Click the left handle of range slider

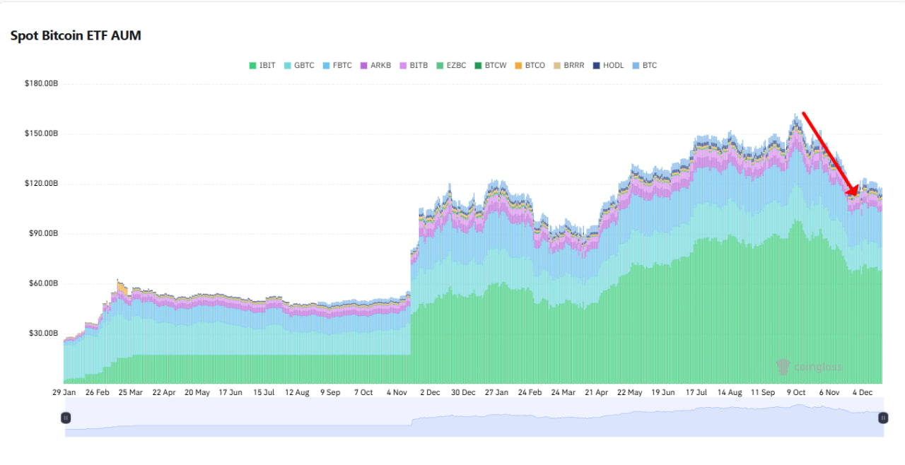[66, 418]
